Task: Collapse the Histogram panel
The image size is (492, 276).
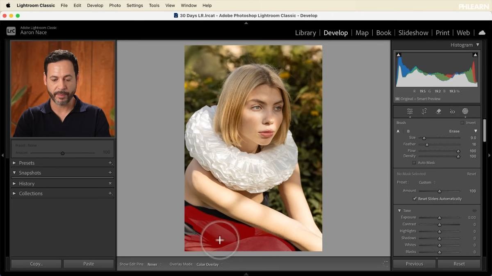Action: (x=477, y=45)
